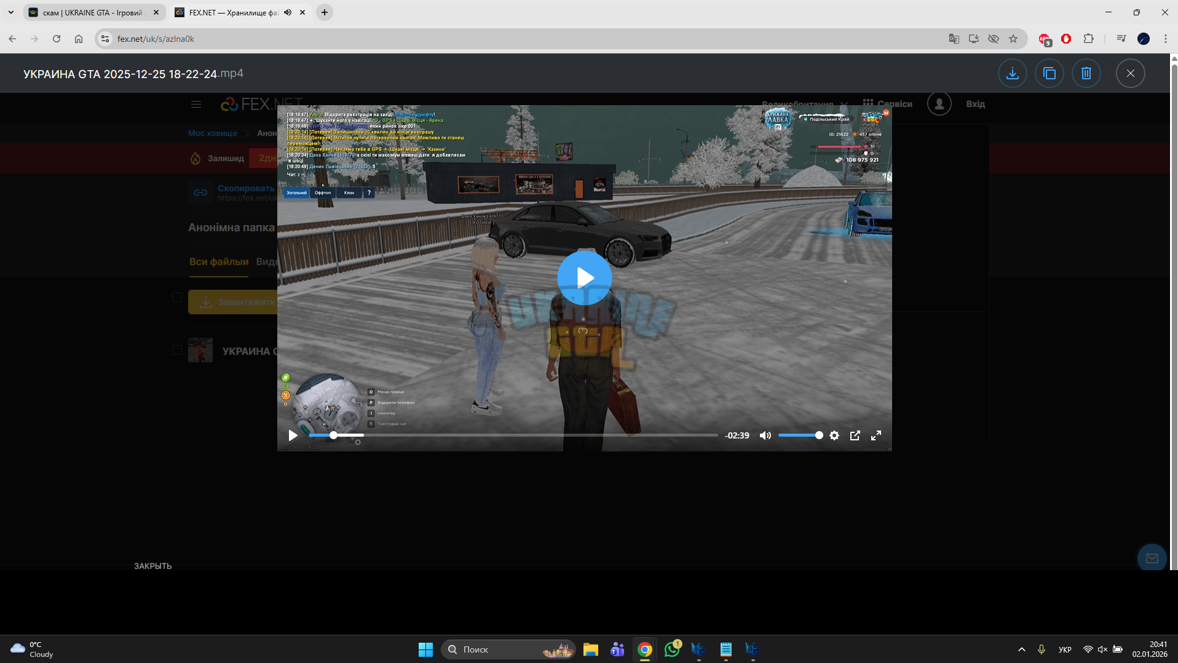Enter fullscreen video mode
Viewport: 1178px width, 663px height.
(876, 435)
